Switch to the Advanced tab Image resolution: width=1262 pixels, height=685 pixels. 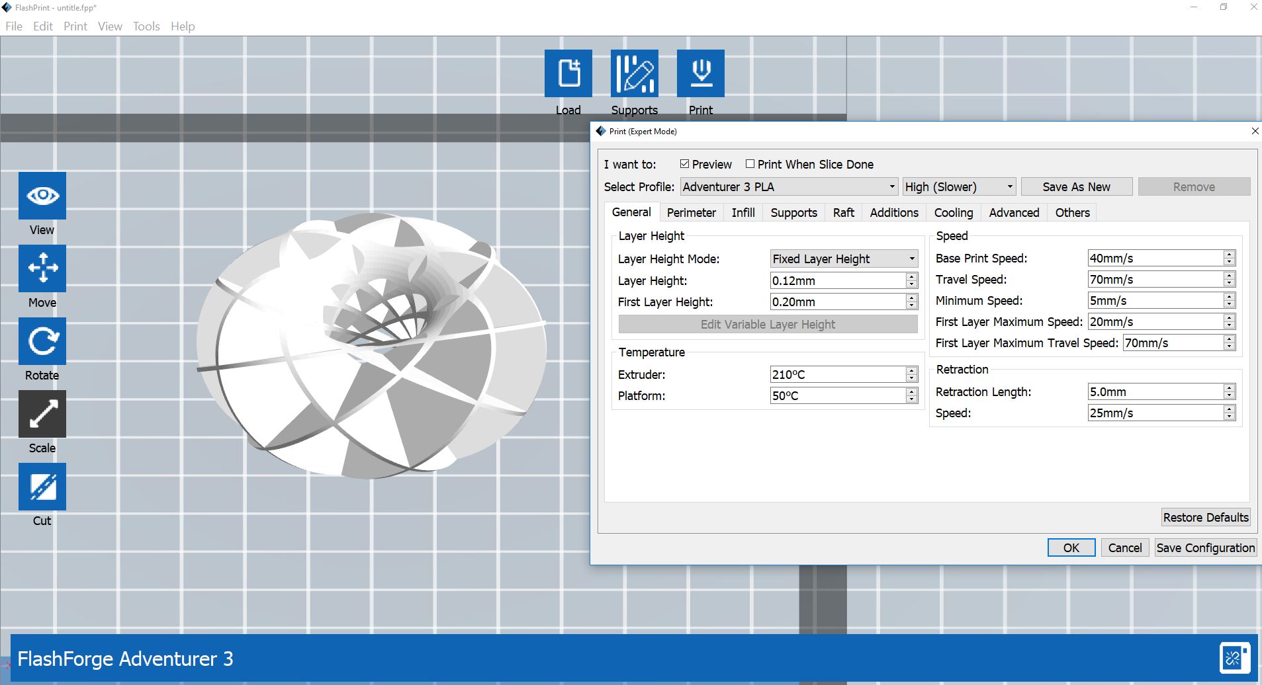click(x=1014, y=212)
